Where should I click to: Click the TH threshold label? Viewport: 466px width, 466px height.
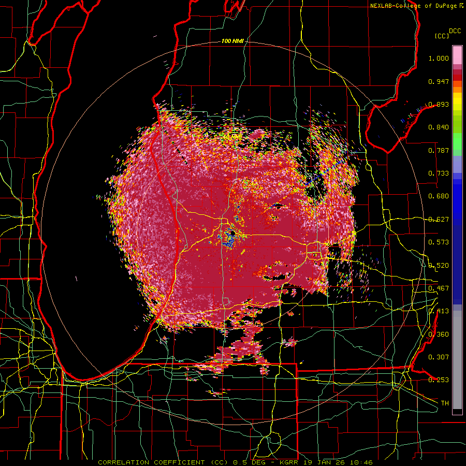click(445, 403)
